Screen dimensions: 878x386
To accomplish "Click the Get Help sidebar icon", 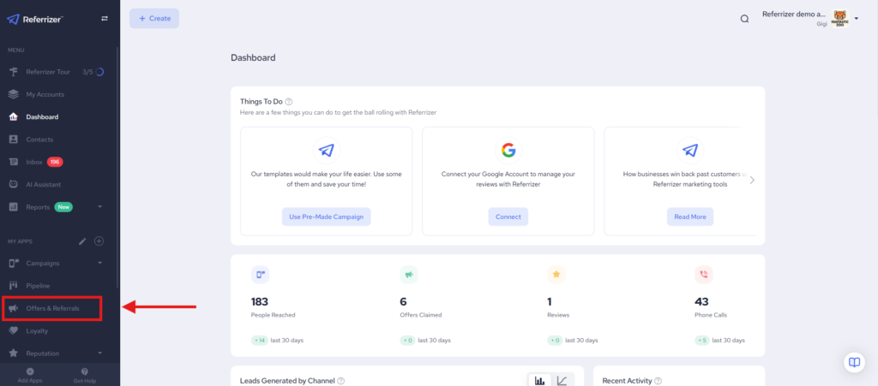I will pos(85,375).
